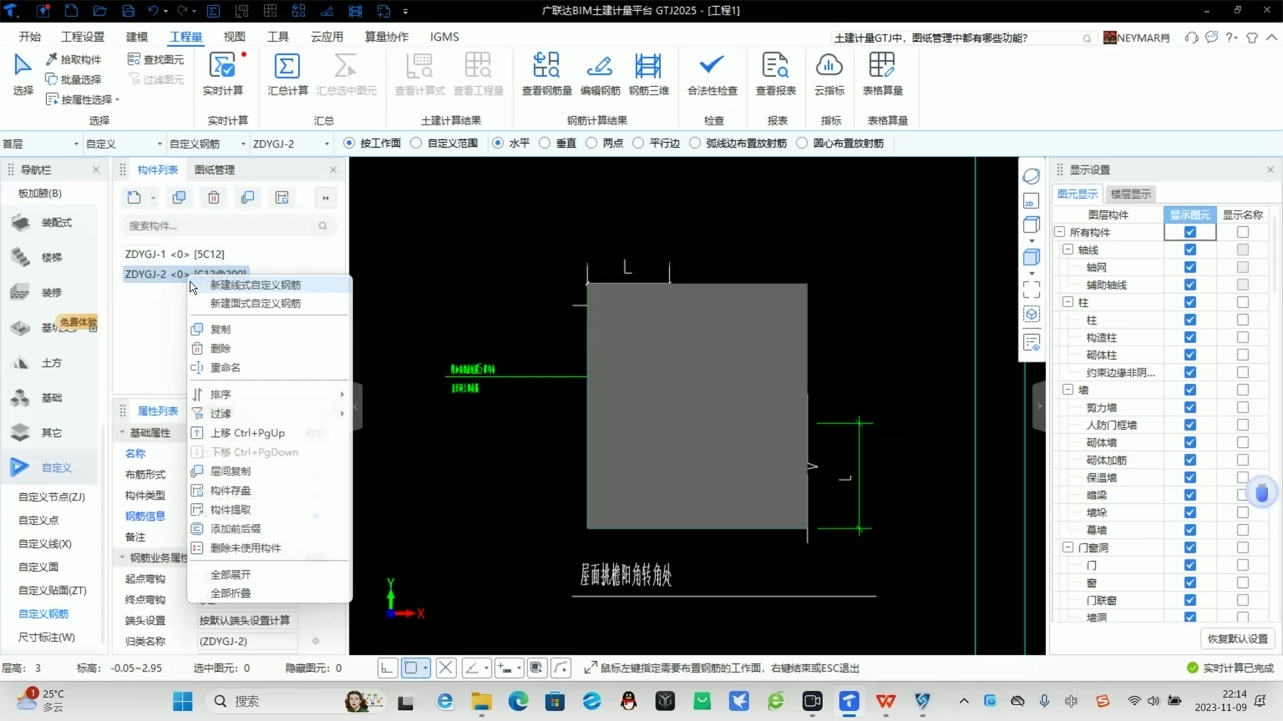Select the 垂直 radio button
Screen dimensions: 1283x721
click(x=545, y=143)
